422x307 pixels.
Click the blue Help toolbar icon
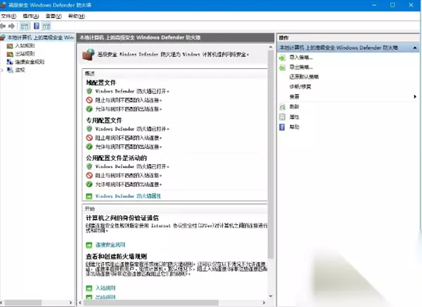point(37,26)
